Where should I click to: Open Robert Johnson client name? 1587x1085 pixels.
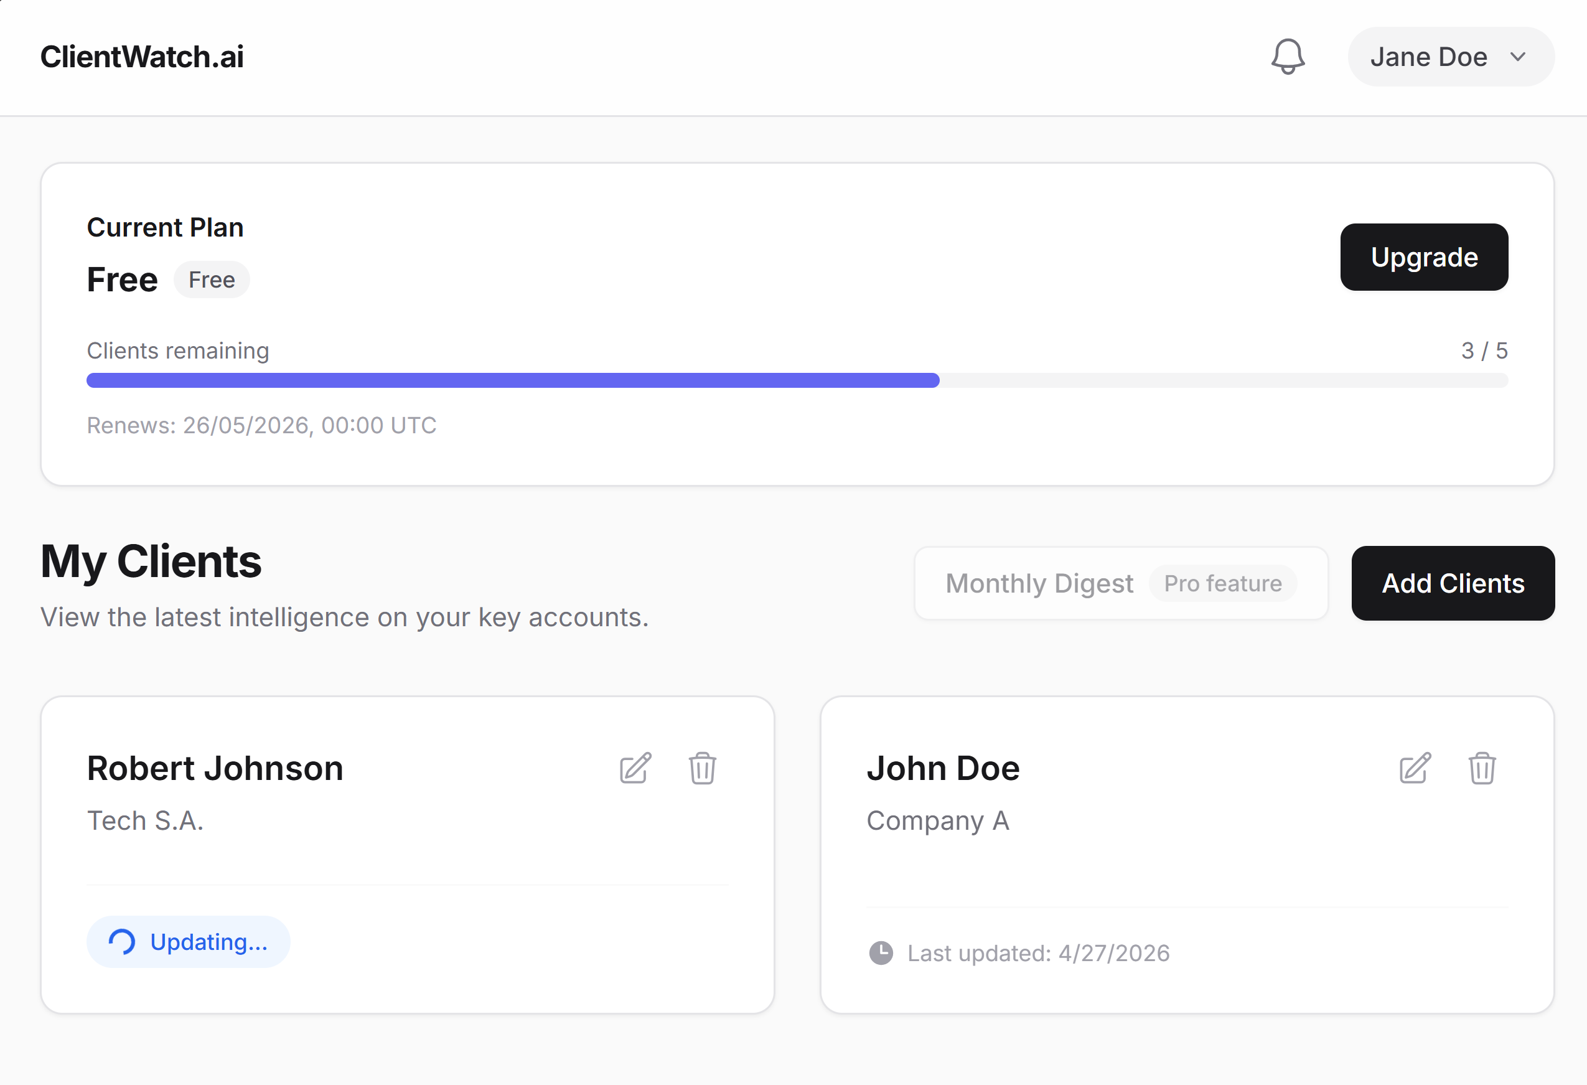215,768
